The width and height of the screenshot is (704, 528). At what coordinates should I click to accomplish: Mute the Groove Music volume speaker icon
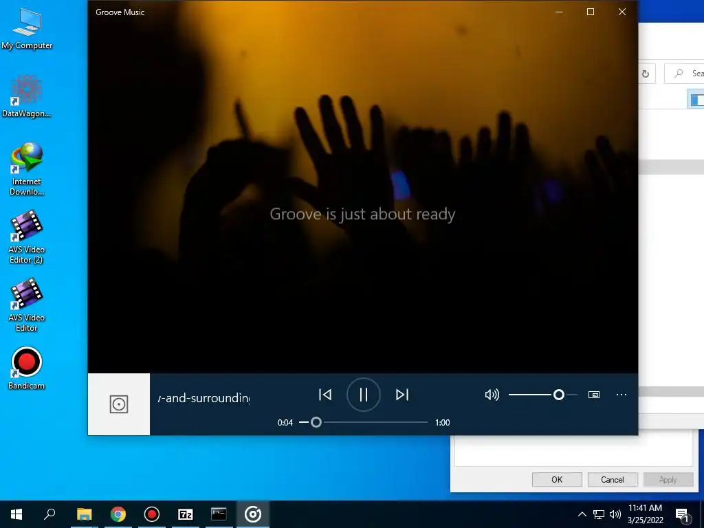coord(492,395)
